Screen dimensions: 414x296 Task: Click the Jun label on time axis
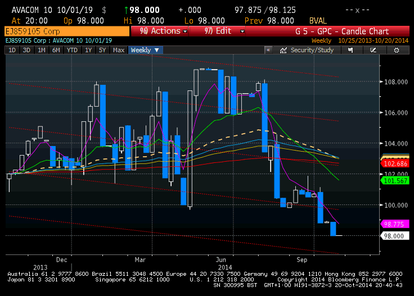pos(220,260)
